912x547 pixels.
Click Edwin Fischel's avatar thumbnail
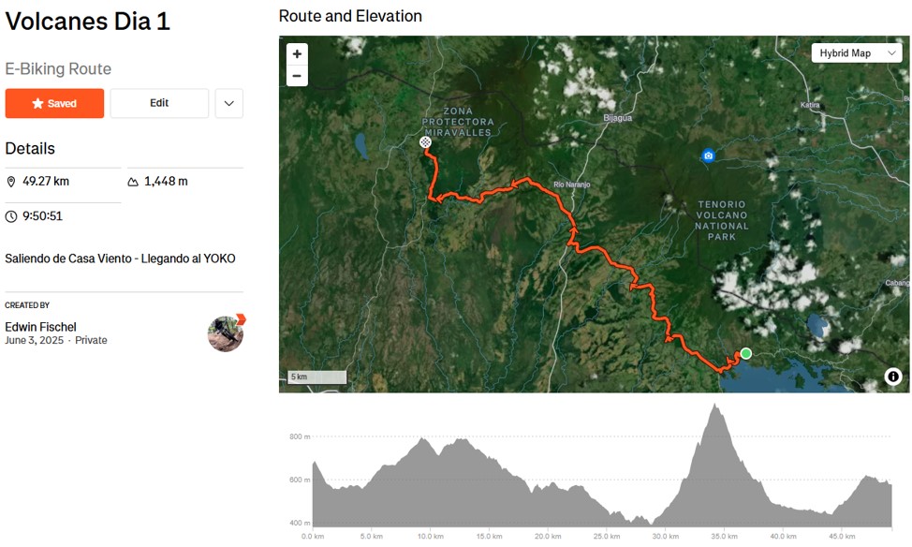tap(226, 333)
